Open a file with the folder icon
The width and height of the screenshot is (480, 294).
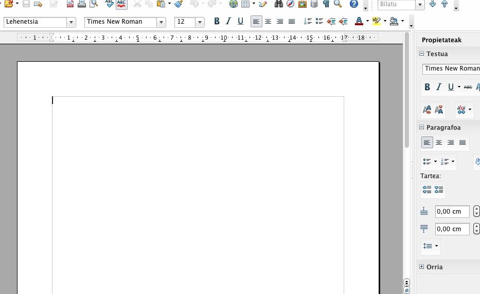[9, 4]
